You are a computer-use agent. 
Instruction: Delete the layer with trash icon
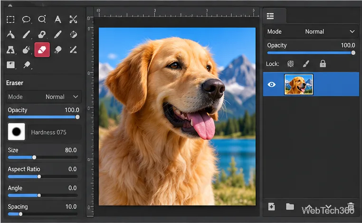(x=351, y=206)
